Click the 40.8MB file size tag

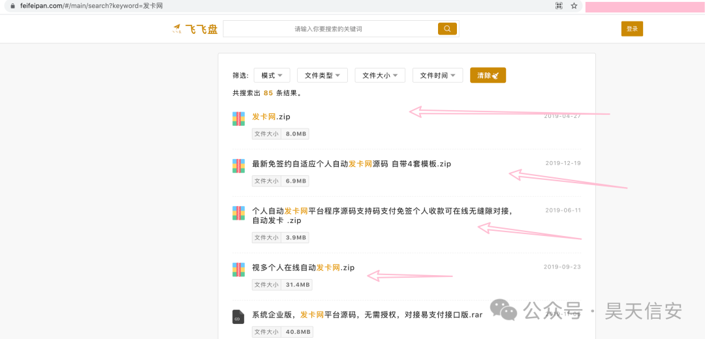coord(283,332)
